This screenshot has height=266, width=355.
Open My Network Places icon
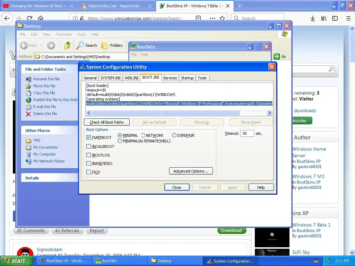coord(28,161)
